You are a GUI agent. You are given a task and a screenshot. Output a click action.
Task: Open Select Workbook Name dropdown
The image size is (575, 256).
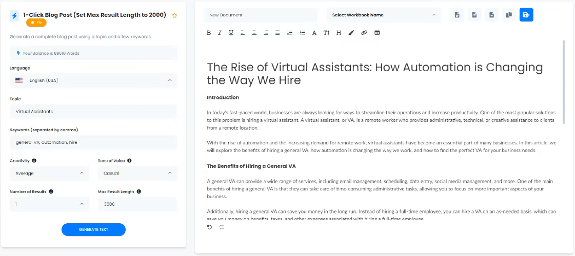tap(384, 15)
